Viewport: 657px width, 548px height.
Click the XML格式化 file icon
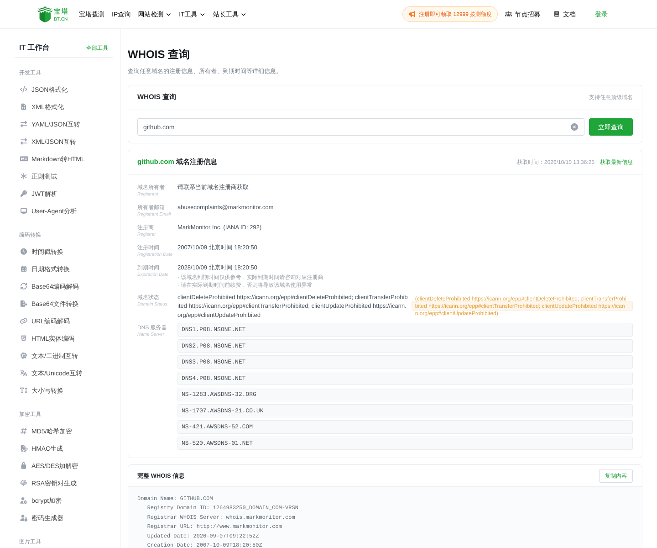click(x=24, y=107)
